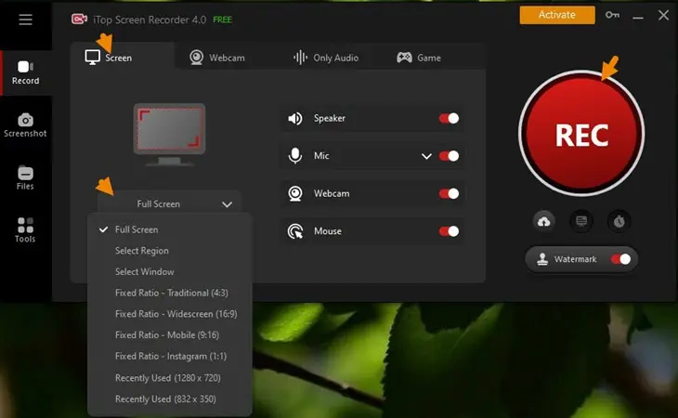Choose Select Region from the dropdown list
This screenshot has height=418, width=678.
tap(142, 251)
